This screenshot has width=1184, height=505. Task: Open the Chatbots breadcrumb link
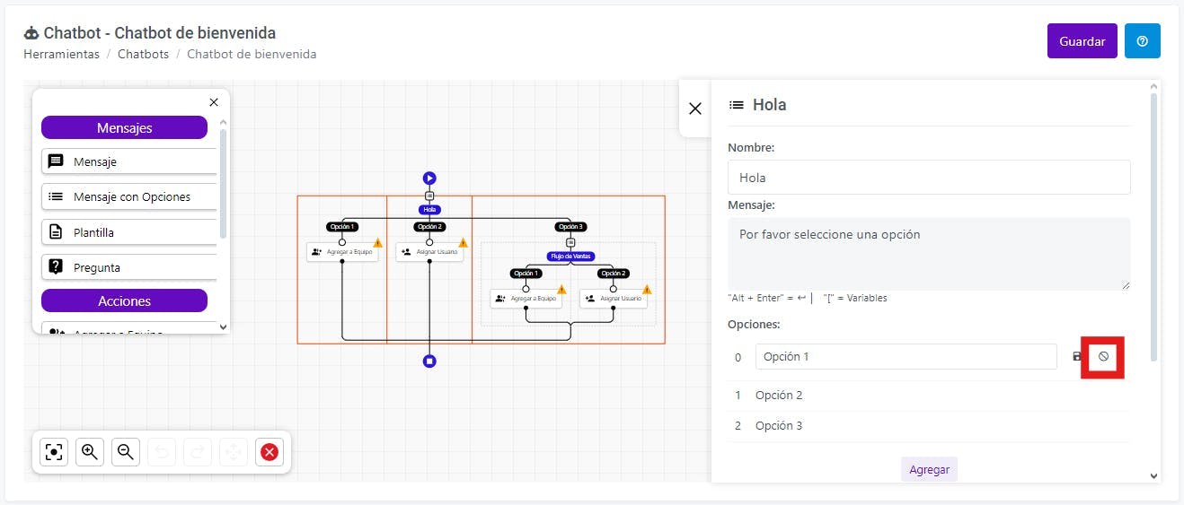click(x=144, y=54)
